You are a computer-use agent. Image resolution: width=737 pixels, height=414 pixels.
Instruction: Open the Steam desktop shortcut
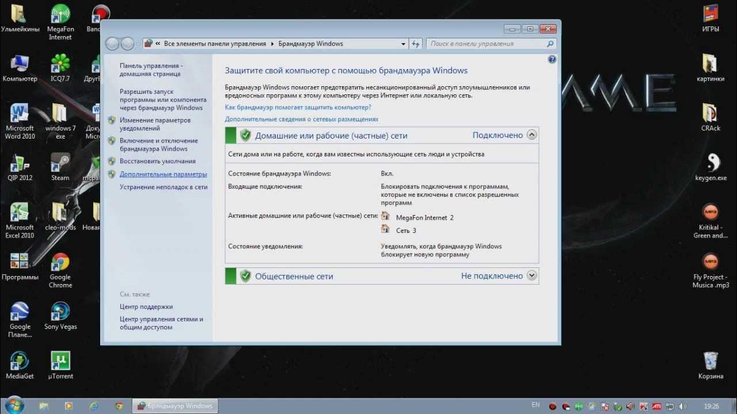60,167
